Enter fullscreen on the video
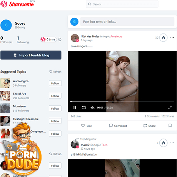Screen dimensions: 177x177 [170, 108]
